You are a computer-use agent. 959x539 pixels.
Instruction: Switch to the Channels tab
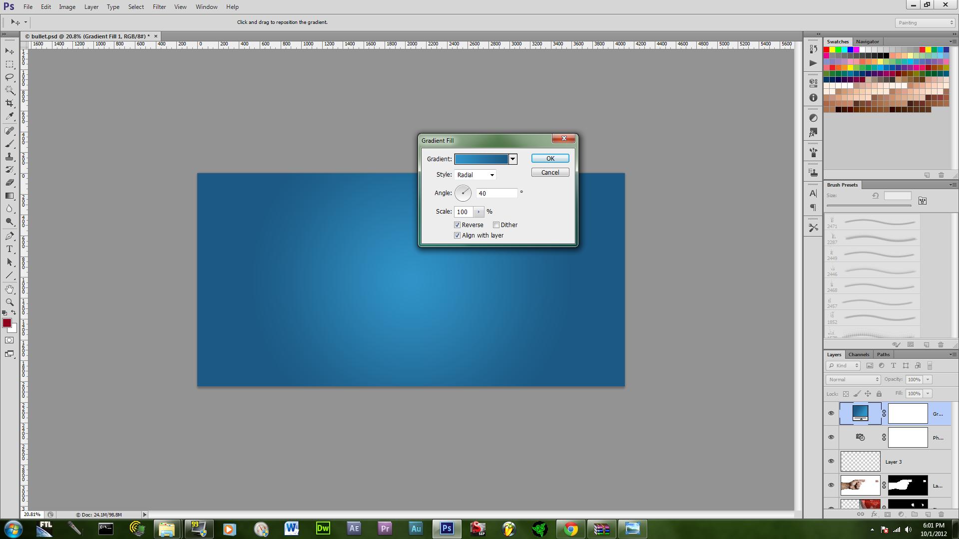(x=859, y=354)
